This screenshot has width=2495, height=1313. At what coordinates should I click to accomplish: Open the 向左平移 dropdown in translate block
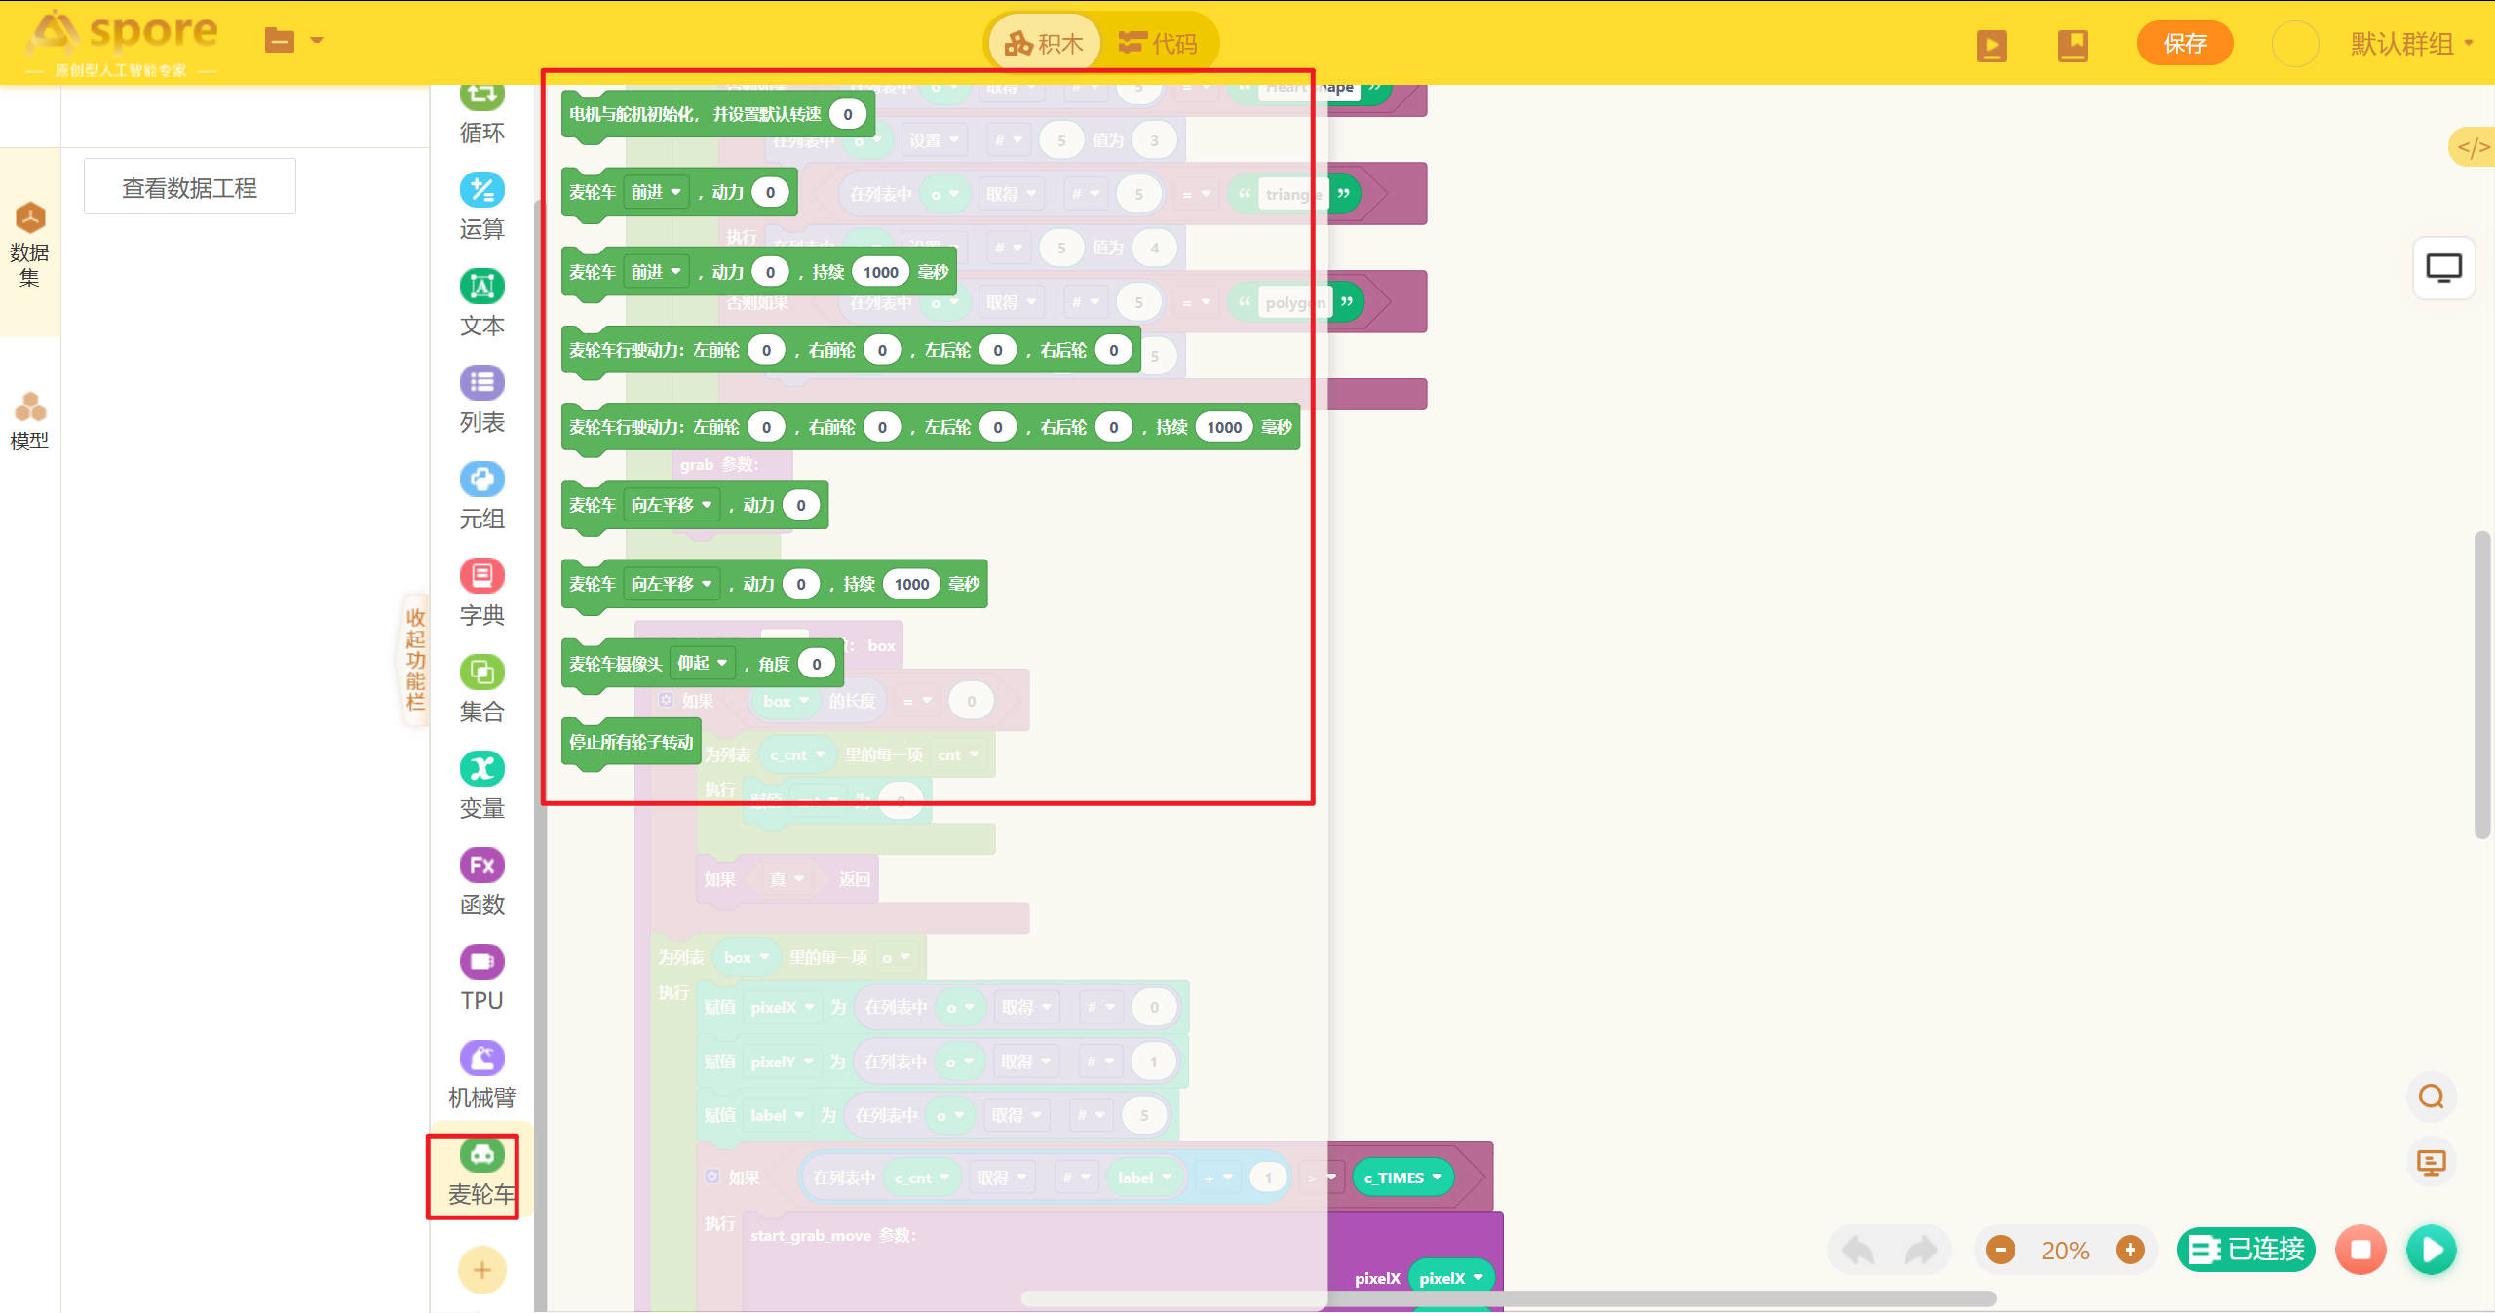click(672, 505)
